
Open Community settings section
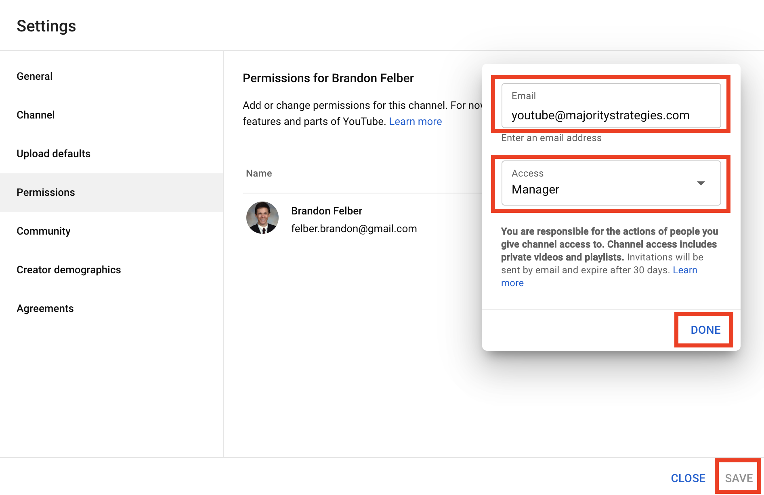point(111,231)
